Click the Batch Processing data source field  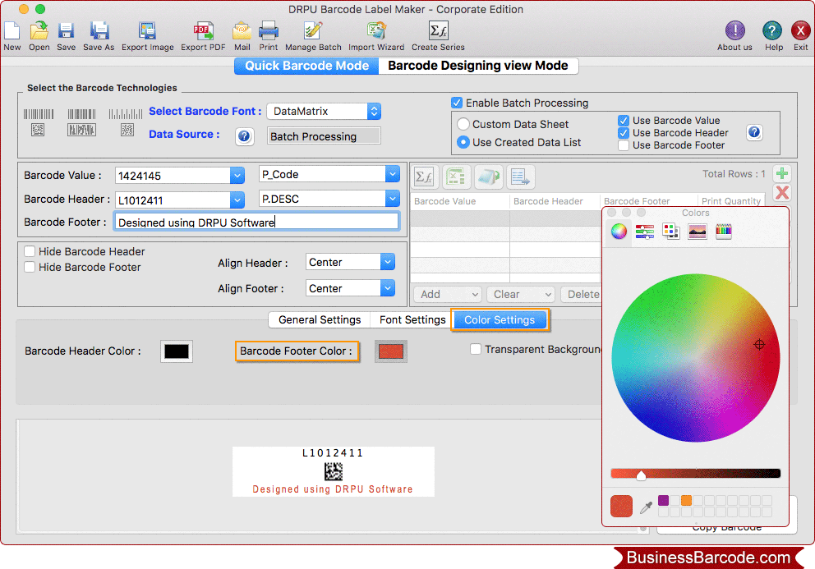[x=324, y=136]
